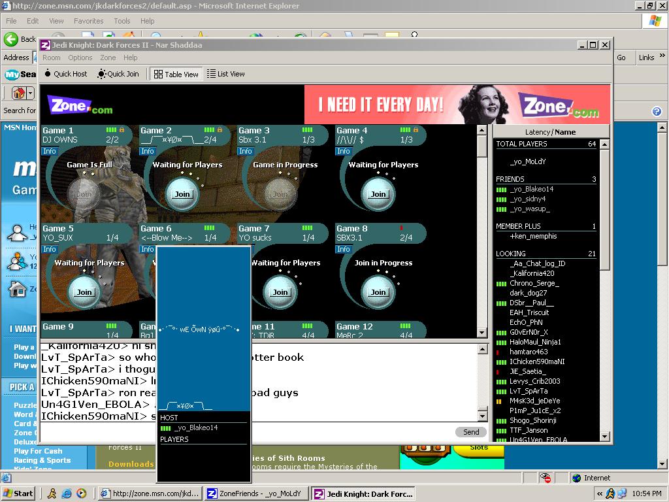
Task: Launch AIM from quick launch
Action: pyautogui.click(x=52, y=494)
